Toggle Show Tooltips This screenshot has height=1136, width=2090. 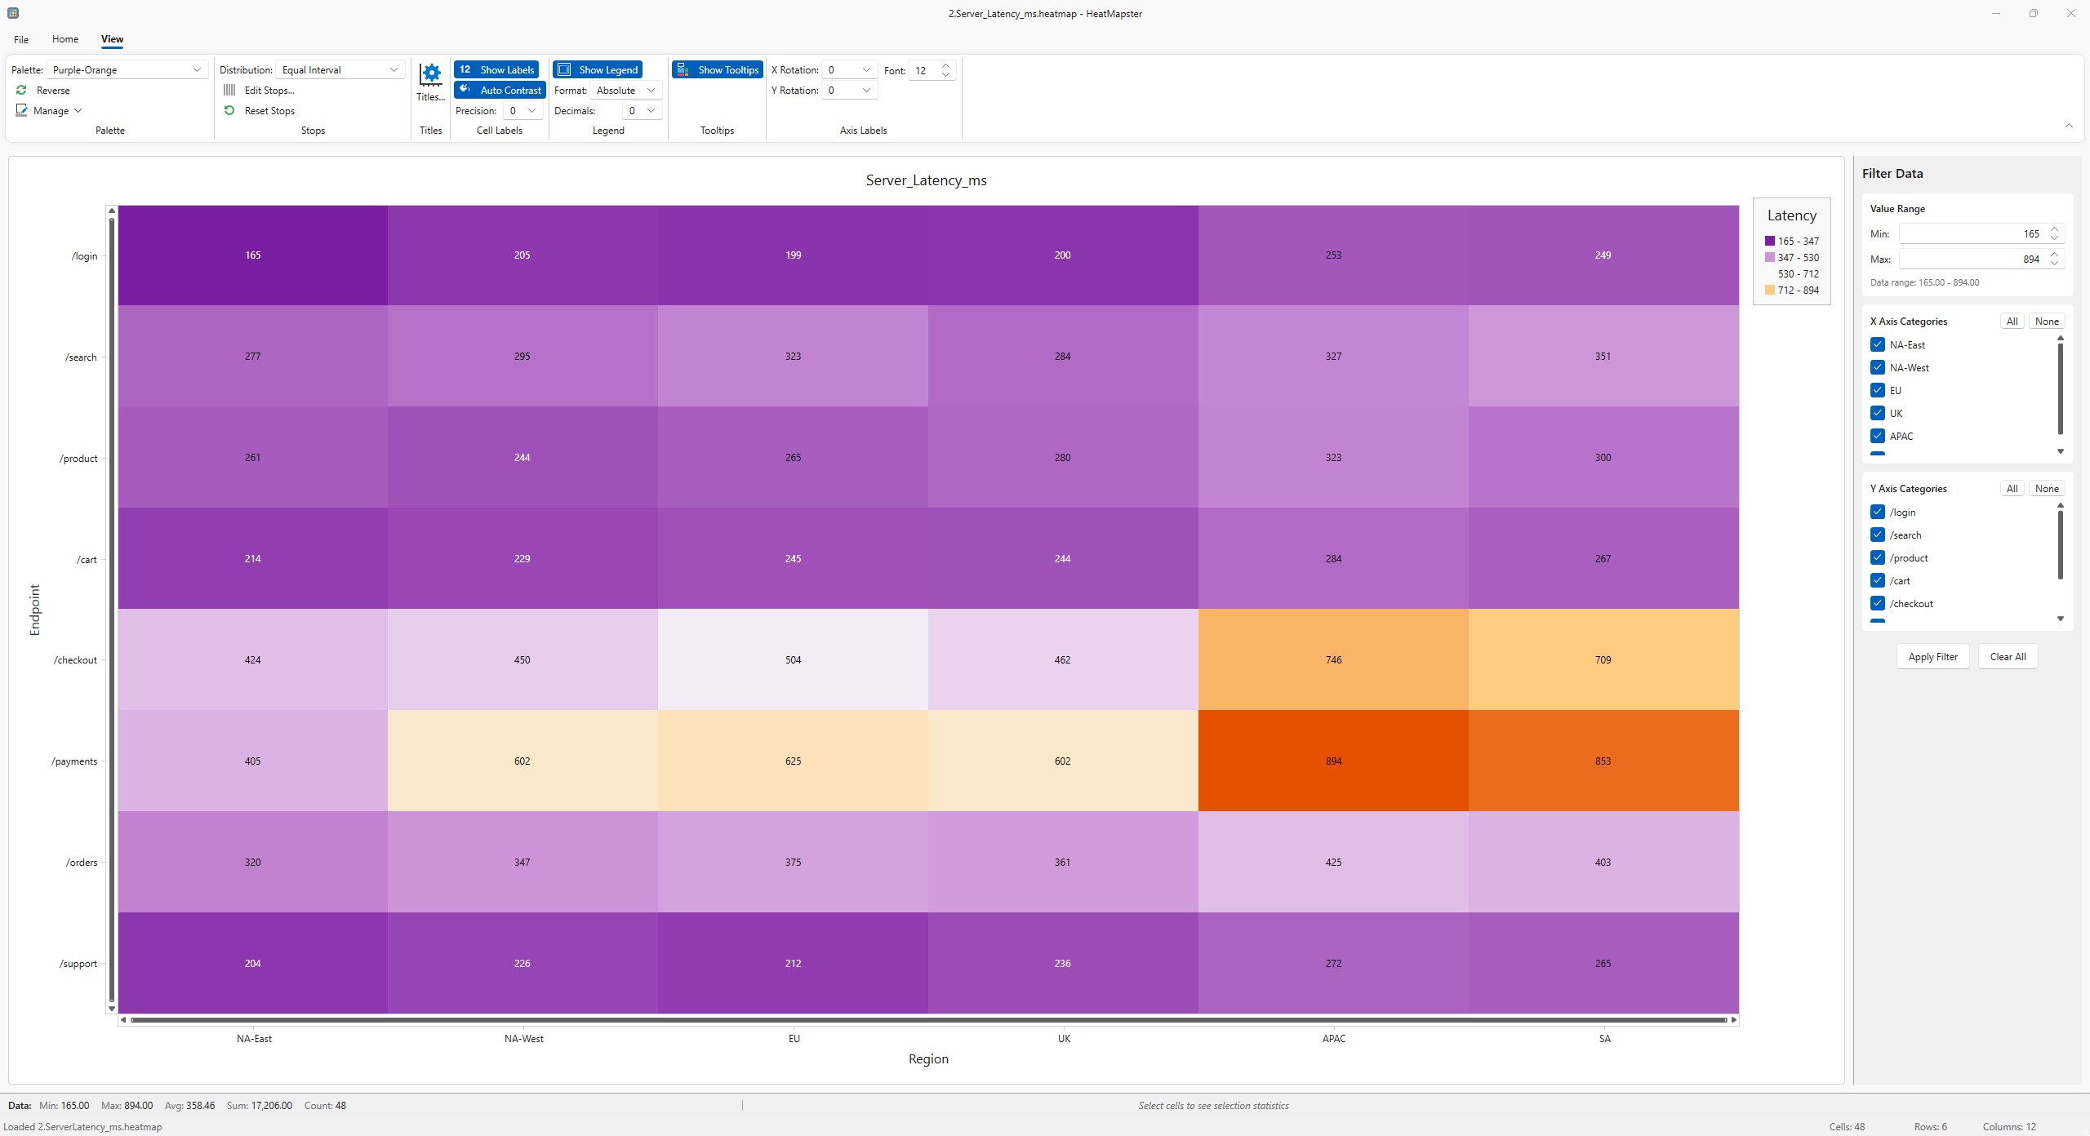[716, 69]
